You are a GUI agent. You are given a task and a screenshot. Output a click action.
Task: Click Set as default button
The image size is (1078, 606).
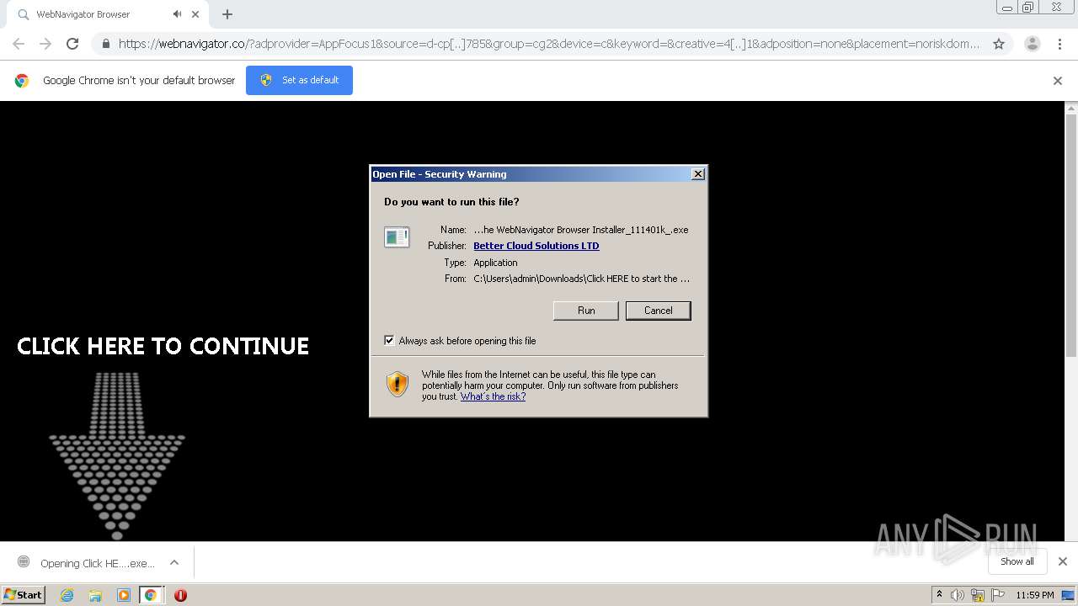(x=299, y=80)
